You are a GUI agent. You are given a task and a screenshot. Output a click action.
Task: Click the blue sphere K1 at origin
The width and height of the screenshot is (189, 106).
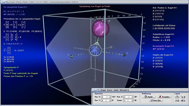[95, 49]
